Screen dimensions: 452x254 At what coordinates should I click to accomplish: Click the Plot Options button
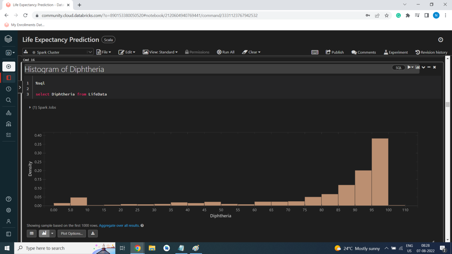click(72, 233)
